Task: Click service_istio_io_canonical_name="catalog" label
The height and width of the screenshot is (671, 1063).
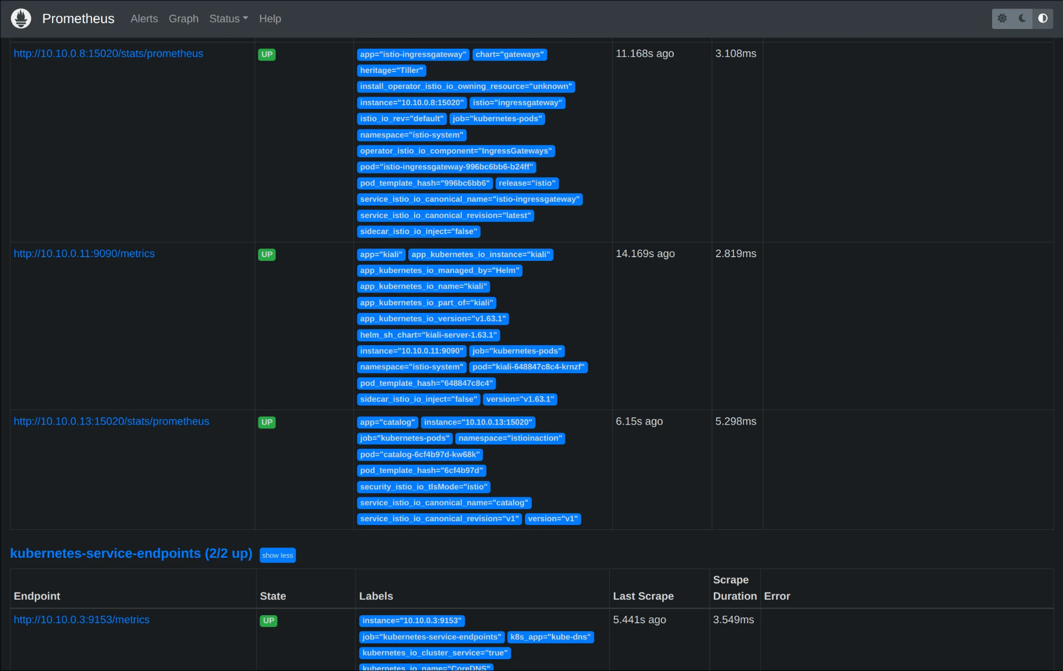Action: [x=444, y=504]
